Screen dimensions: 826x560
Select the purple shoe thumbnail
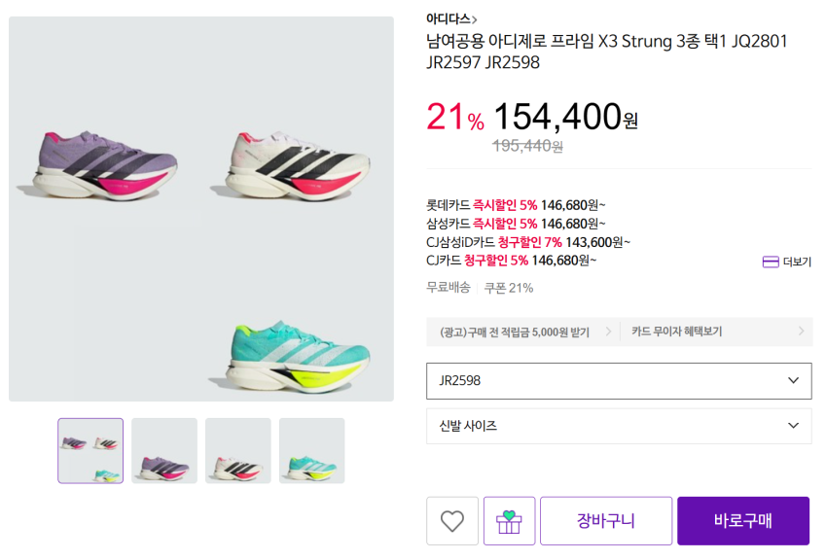point(163,449)
